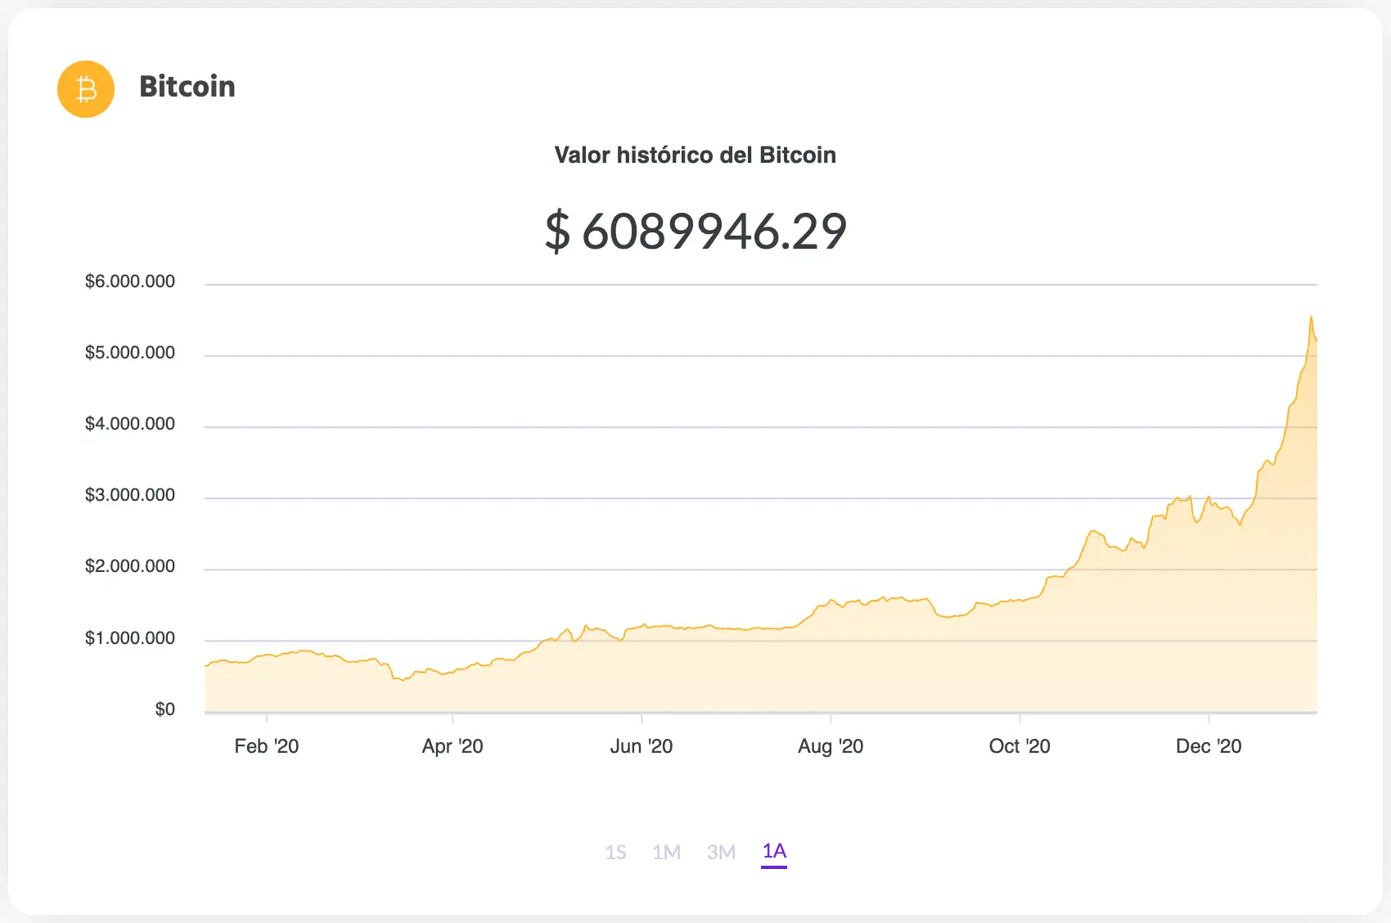1391x923 pixels.
Task: Click the $5.000.000 y-axis label
Action: (130, 353)
